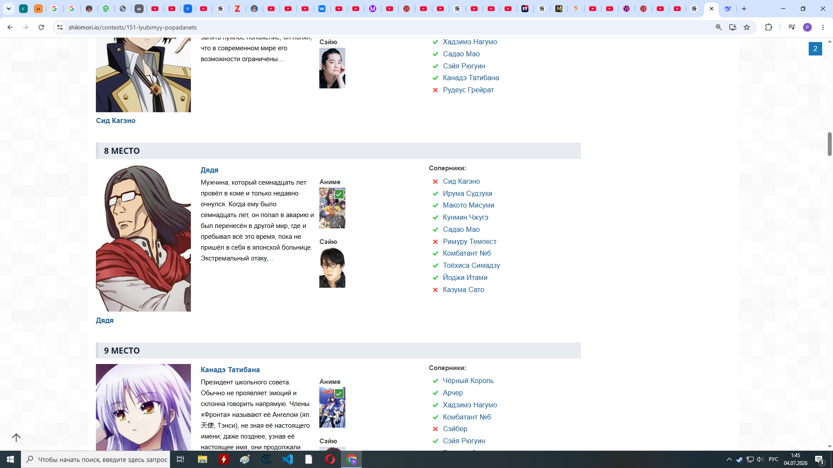Open a new browser tab
The width and height of the screenshot is (833, 468).
(x=744, y=9)
